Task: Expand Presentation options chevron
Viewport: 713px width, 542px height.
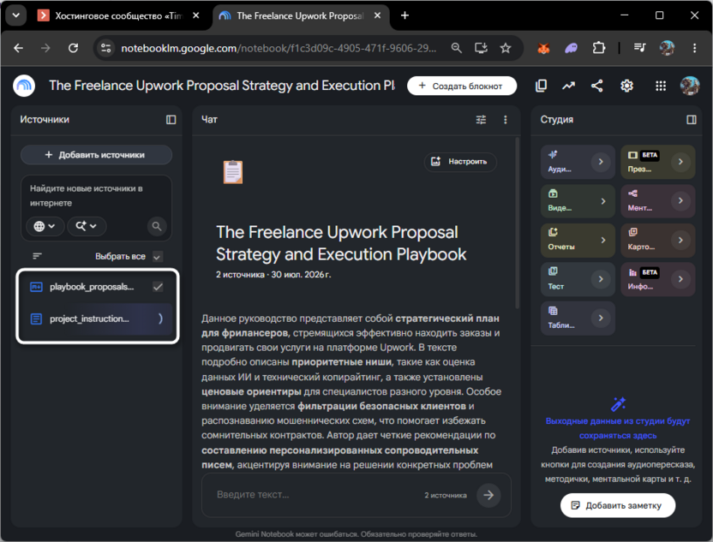Action: tap(680, 162)
